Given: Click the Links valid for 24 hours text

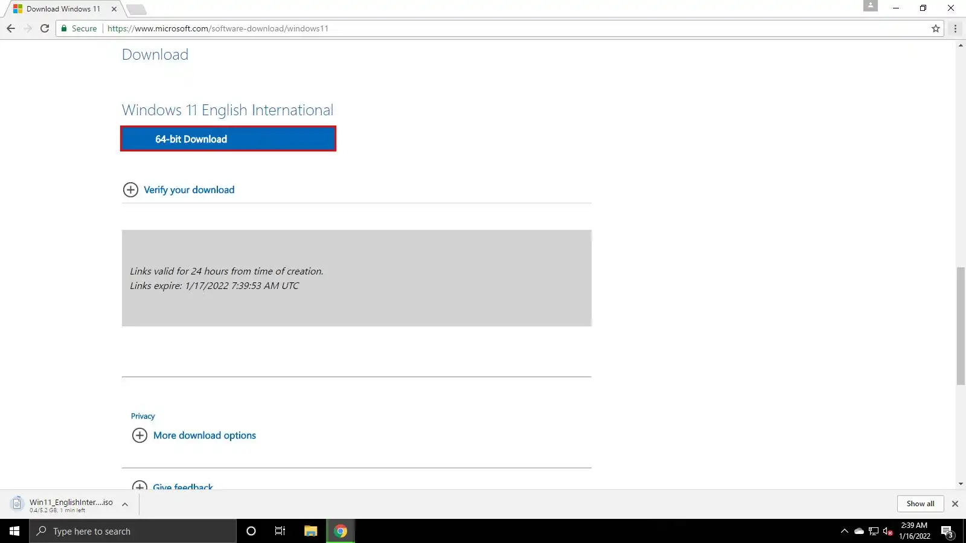Looking at the screenshot, I should click(226, 271).
